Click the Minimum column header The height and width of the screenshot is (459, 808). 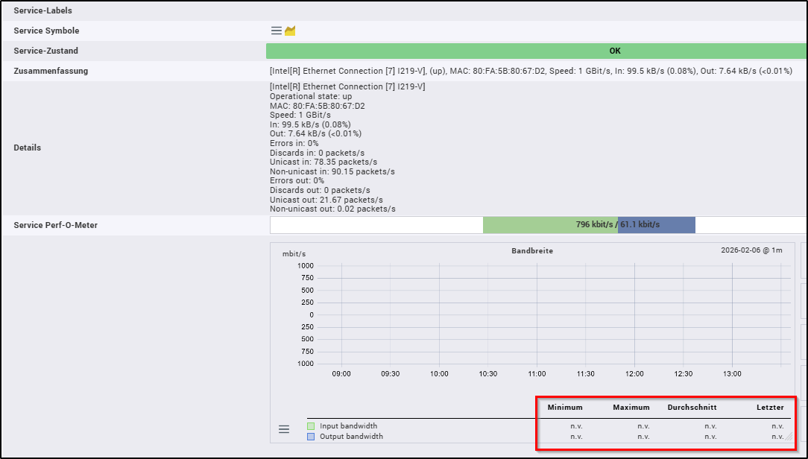pyautogui.click(x=565, y=408)
